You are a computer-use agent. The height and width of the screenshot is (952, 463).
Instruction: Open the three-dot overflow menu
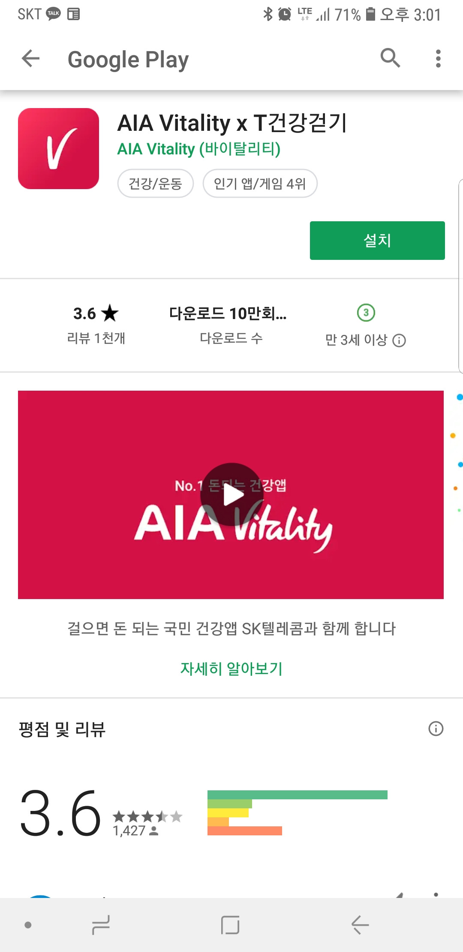pos(438,58)
